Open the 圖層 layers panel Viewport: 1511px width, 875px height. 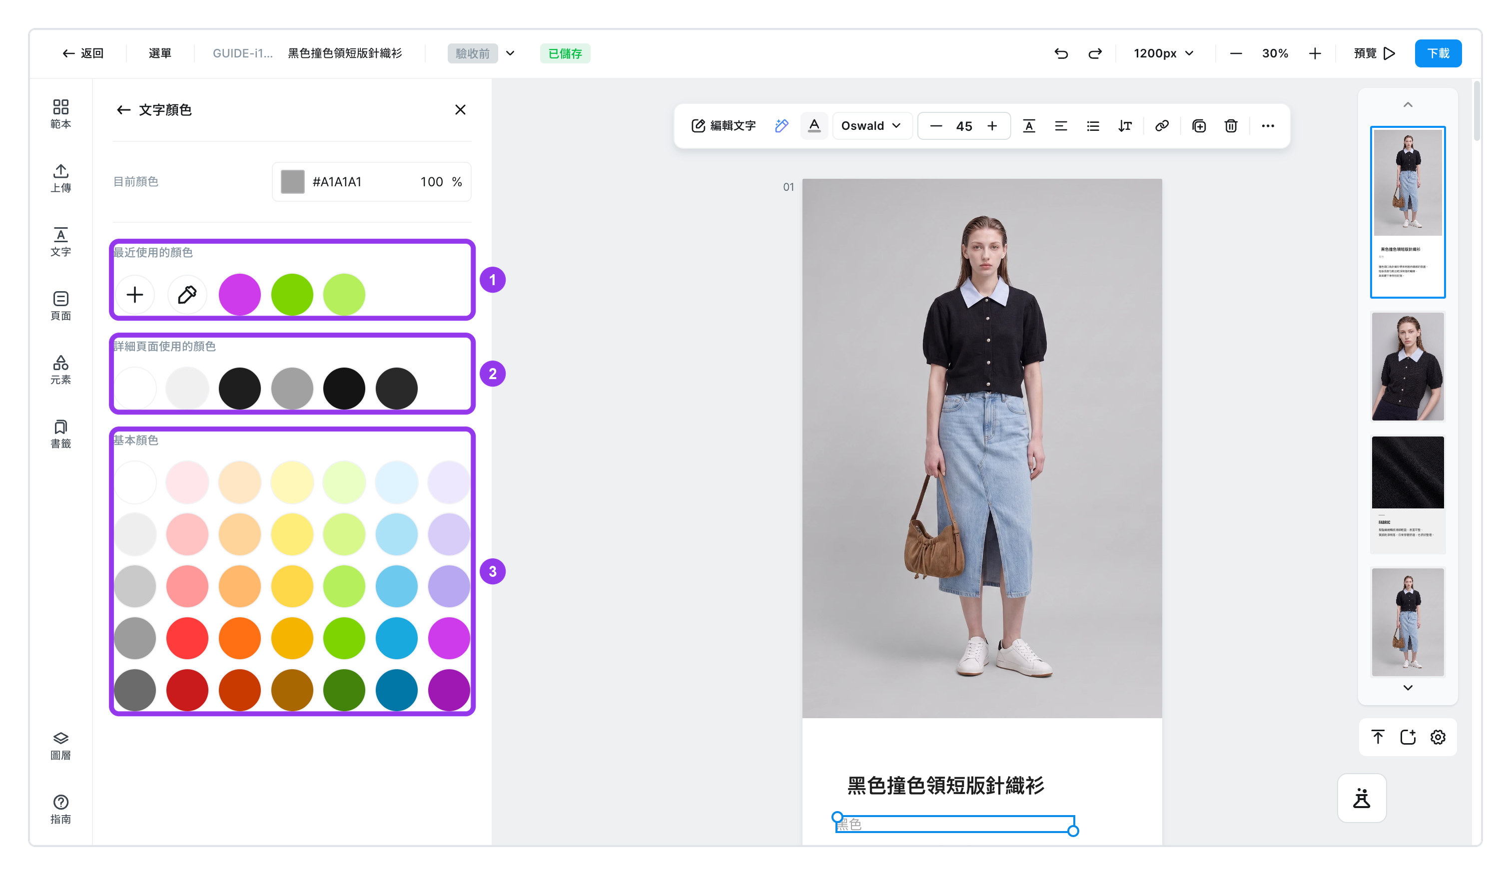pos(60,746)
